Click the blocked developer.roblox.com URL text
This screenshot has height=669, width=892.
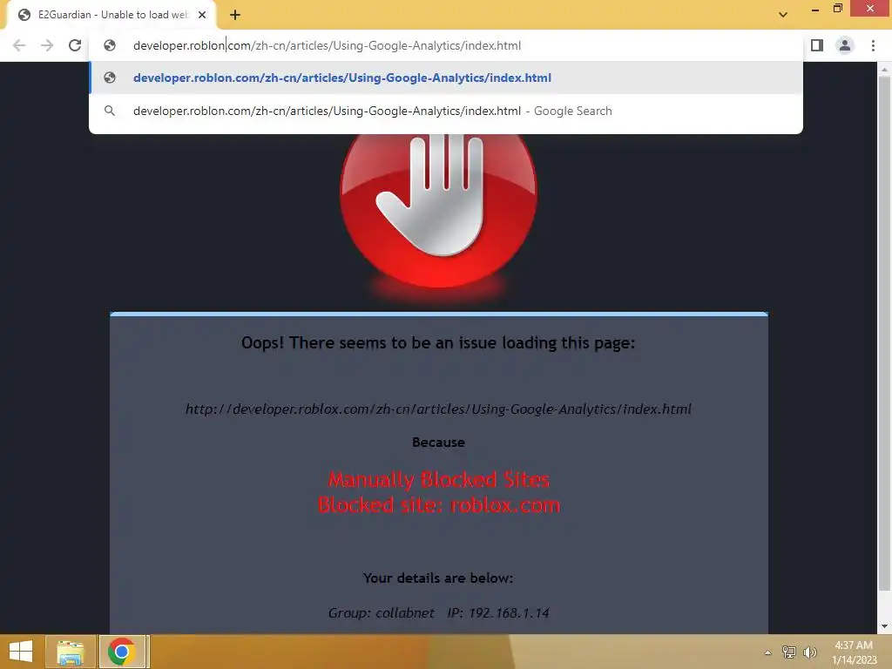438,409
